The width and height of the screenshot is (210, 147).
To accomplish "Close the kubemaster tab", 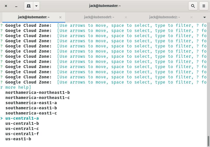I will point(60,17).
